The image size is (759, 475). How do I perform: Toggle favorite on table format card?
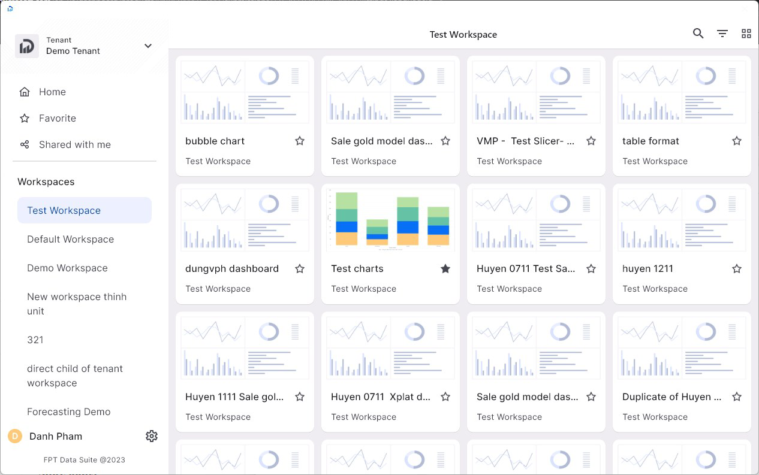[737, 141]
